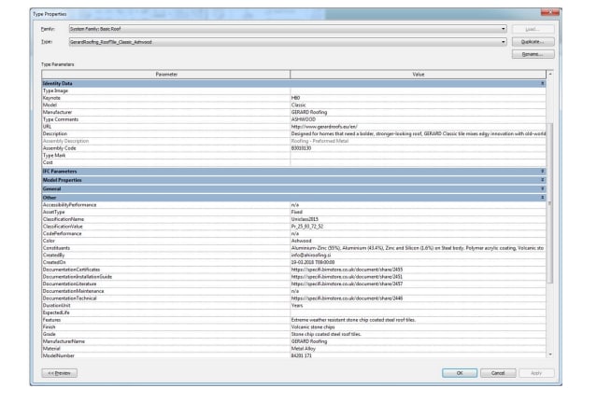Click the Manufacturer value GERARD Roofing
This screenshot has height=402, width=597.
[417, 113]
